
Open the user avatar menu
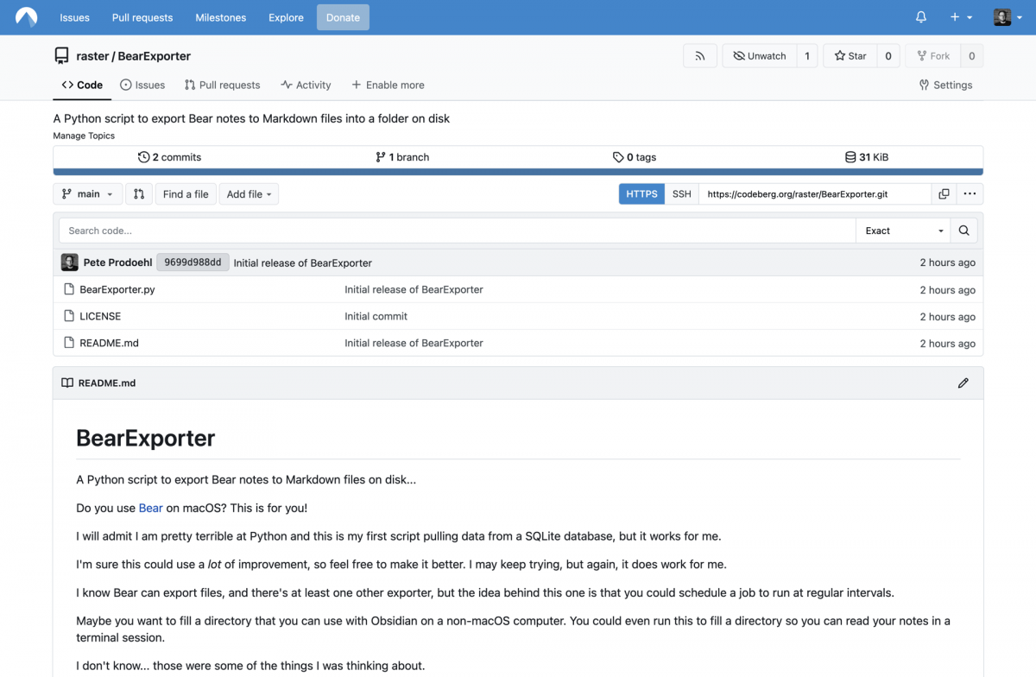(x=1007, y=17)
